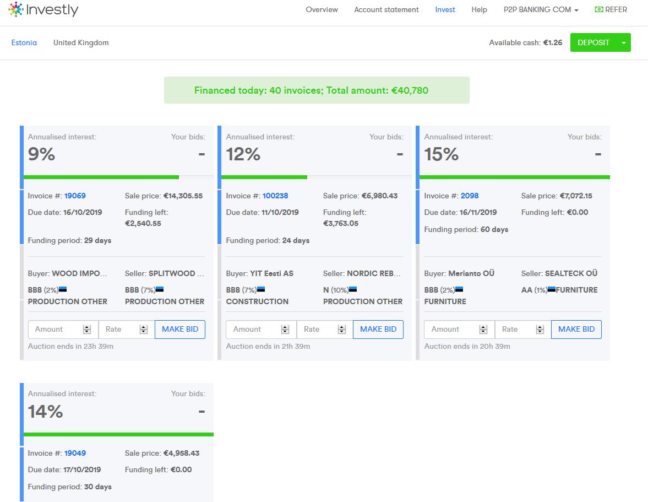Go to Account statement
This screenshot has height=502, width=648.
(x=386, y=9)
